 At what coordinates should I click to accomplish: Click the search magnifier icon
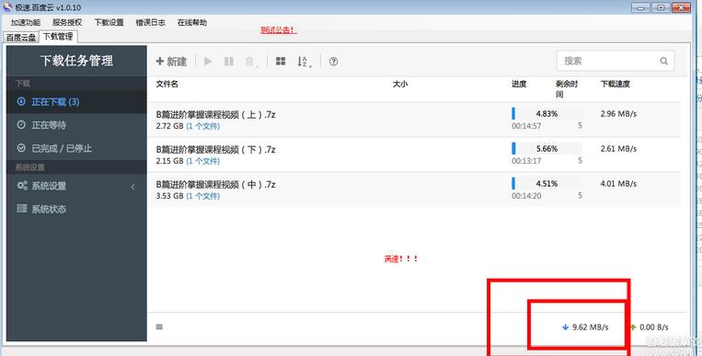(x=663, y=61)
